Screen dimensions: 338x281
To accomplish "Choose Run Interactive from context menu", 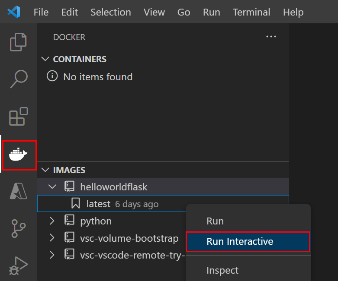I will (240, 241).
